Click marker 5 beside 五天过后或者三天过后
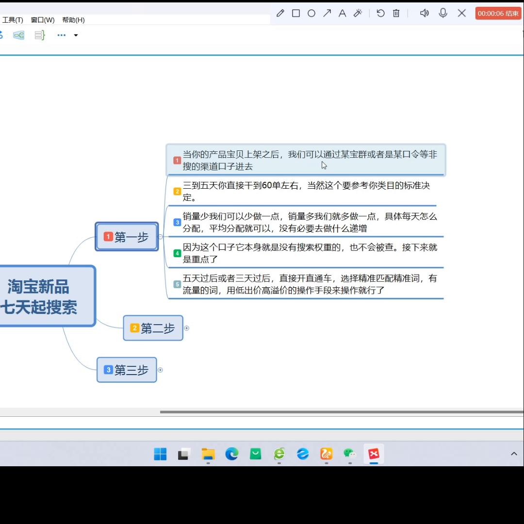524x524 pixels. (x=177, y=284)
